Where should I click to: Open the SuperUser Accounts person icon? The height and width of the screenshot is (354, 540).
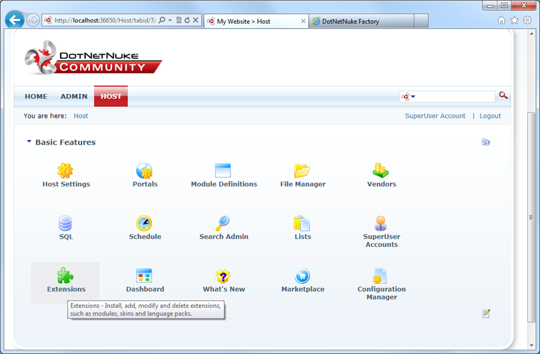click(381, 223)
